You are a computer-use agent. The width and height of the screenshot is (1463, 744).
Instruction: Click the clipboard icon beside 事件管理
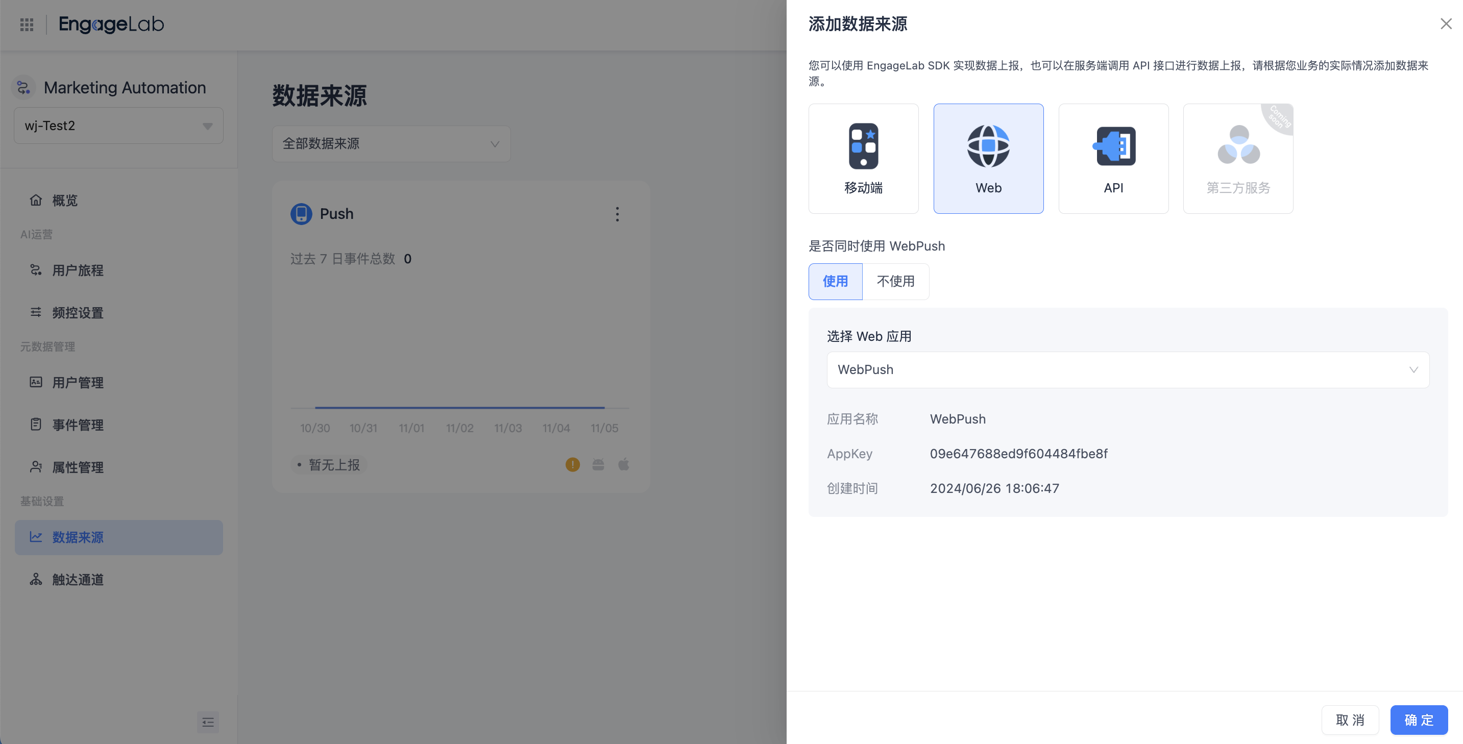(36, 424)
